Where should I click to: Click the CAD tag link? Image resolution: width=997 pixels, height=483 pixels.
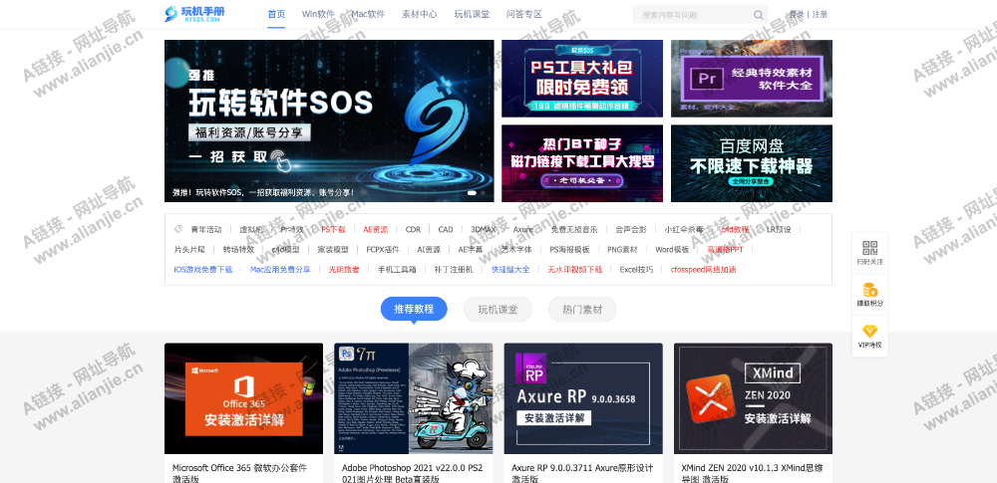(446, 229)
